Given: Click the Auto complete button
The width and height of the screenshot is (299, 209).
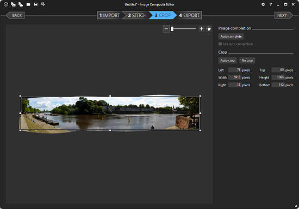Looking at the screenshot, I should pos(231,36).
